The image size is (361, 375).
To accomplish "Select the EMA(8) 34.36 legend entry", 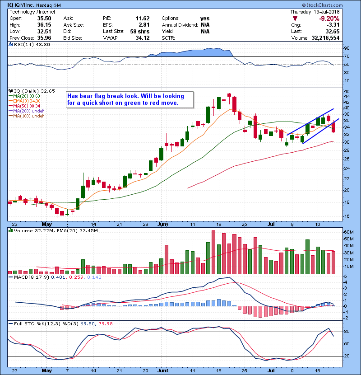I will [x=24, y=101].
